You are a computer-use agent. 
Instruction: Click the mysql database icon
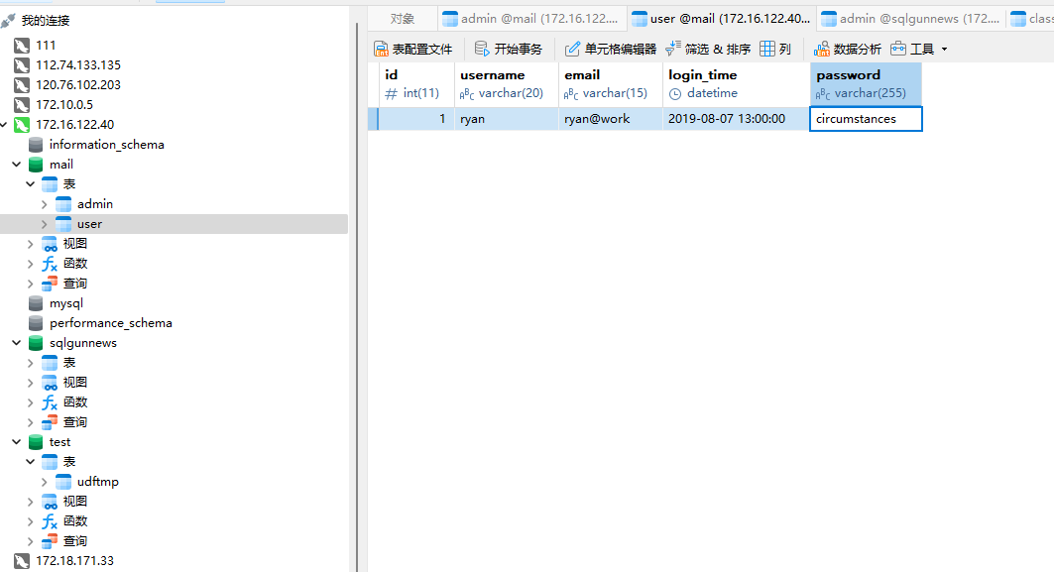(x=36, y=303)
